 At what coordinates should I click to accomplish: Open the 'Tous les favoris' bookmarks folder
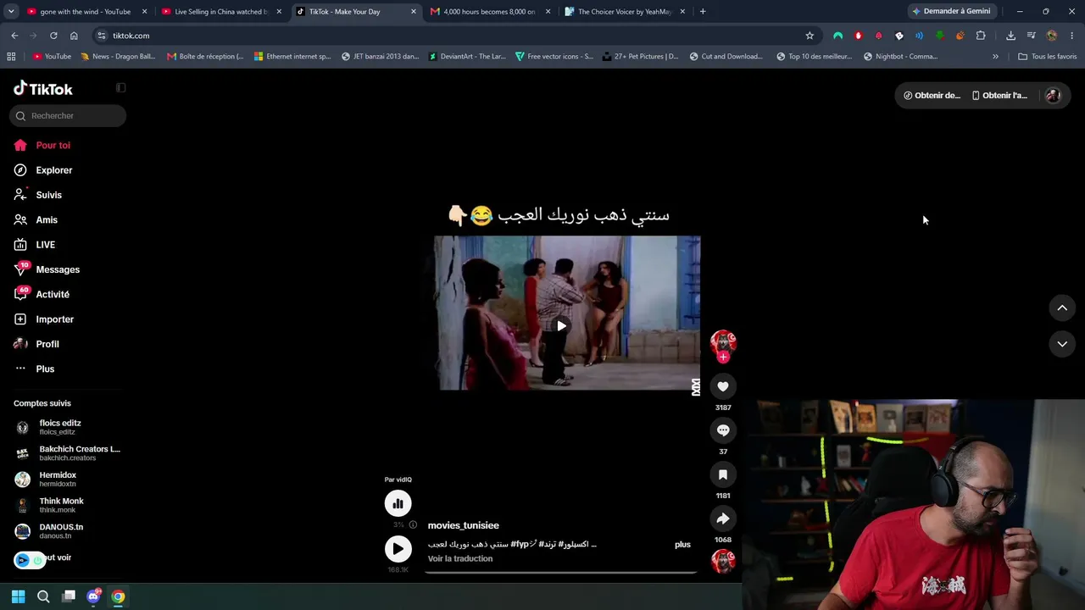coord(1048,57)
